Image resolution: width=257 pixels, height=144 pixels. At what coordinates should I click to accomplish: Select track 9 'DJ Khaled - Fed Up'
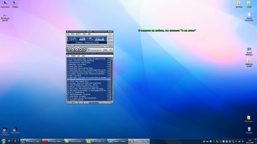point(89,74)
